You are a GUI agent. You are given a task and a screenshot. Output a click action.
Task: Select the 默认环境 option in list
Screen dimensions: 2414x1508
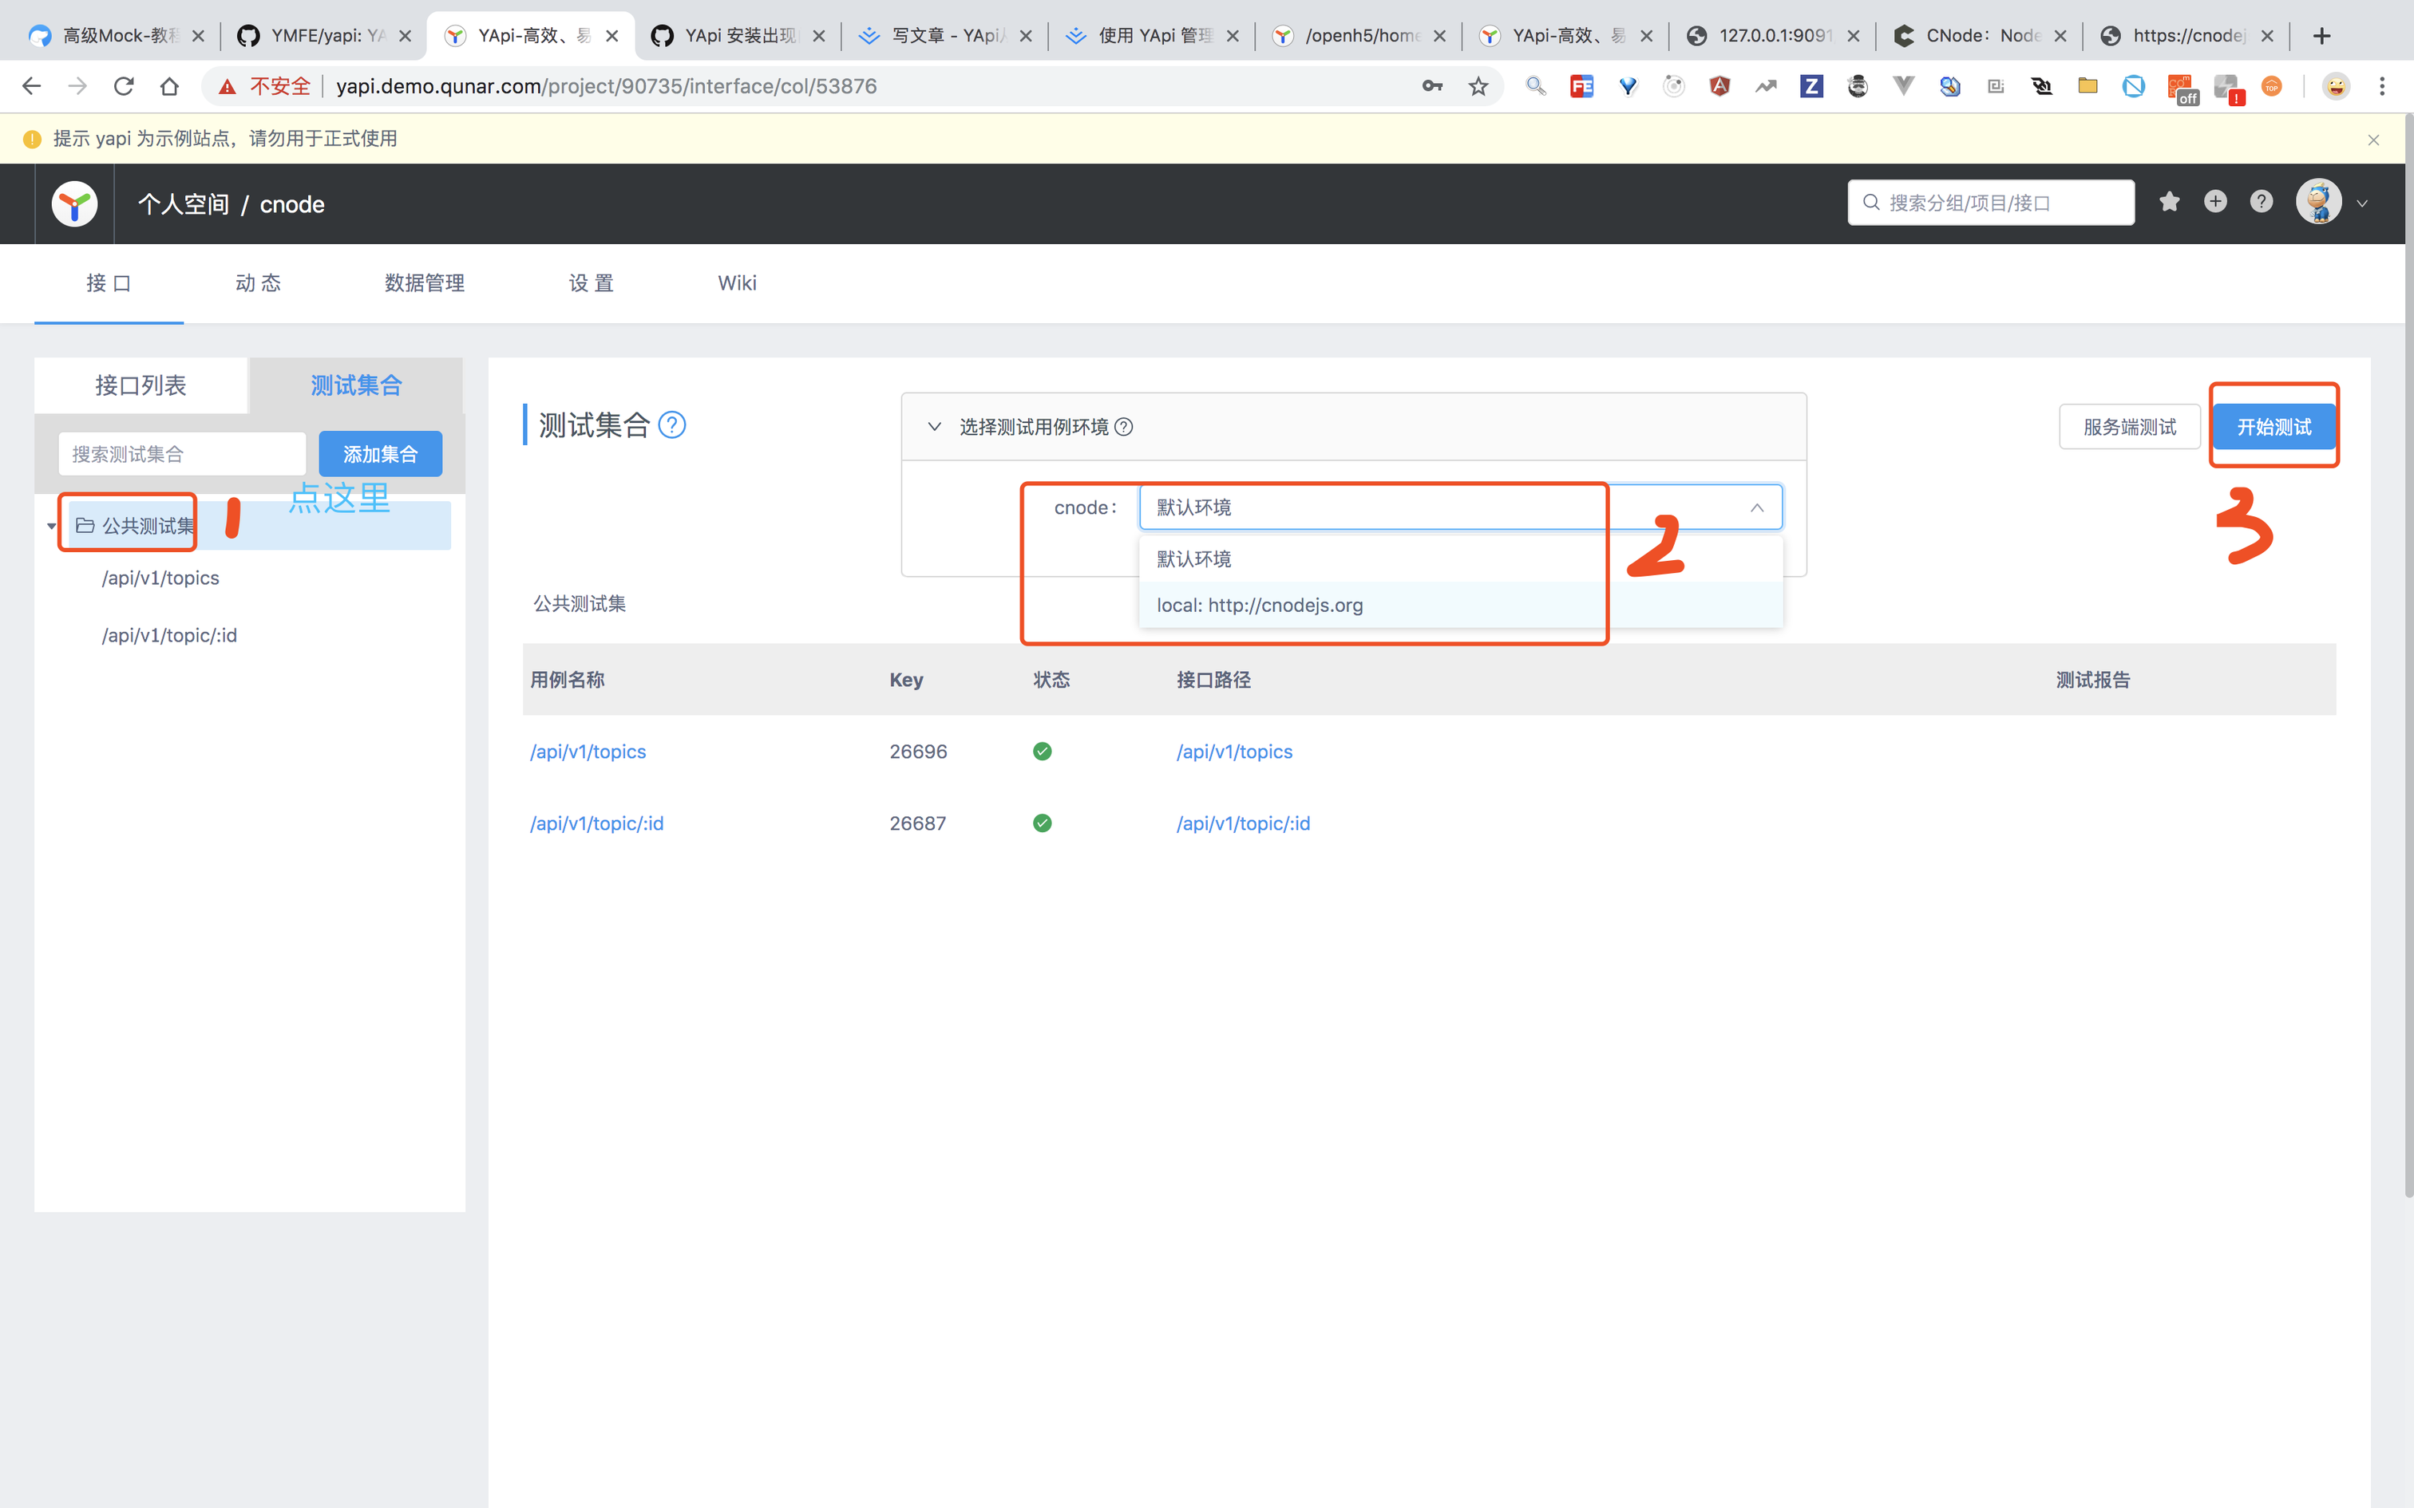[1460, 559]
